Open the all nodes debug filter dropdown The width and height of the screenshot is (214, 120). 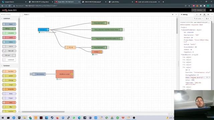click(199, 19)
